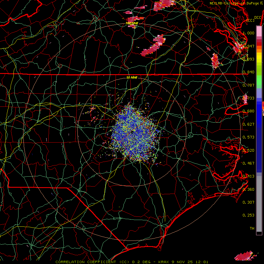
Task: Click the "0.573" color scale value
Action: pyautogui.click(x=248, y=137)
